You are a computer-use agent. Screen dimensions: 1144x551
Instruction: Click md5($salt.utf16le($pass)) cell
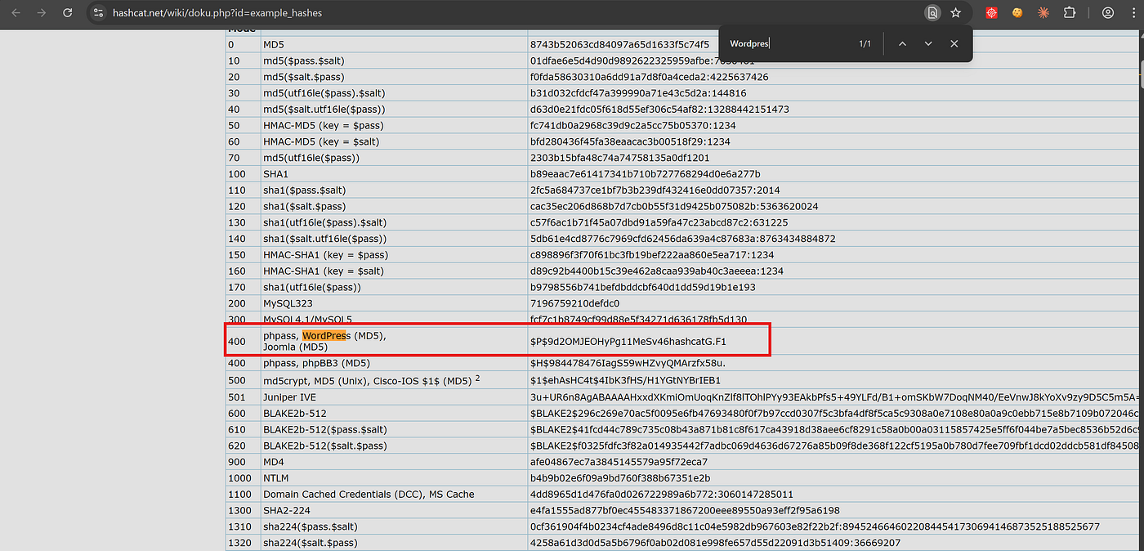394,110
